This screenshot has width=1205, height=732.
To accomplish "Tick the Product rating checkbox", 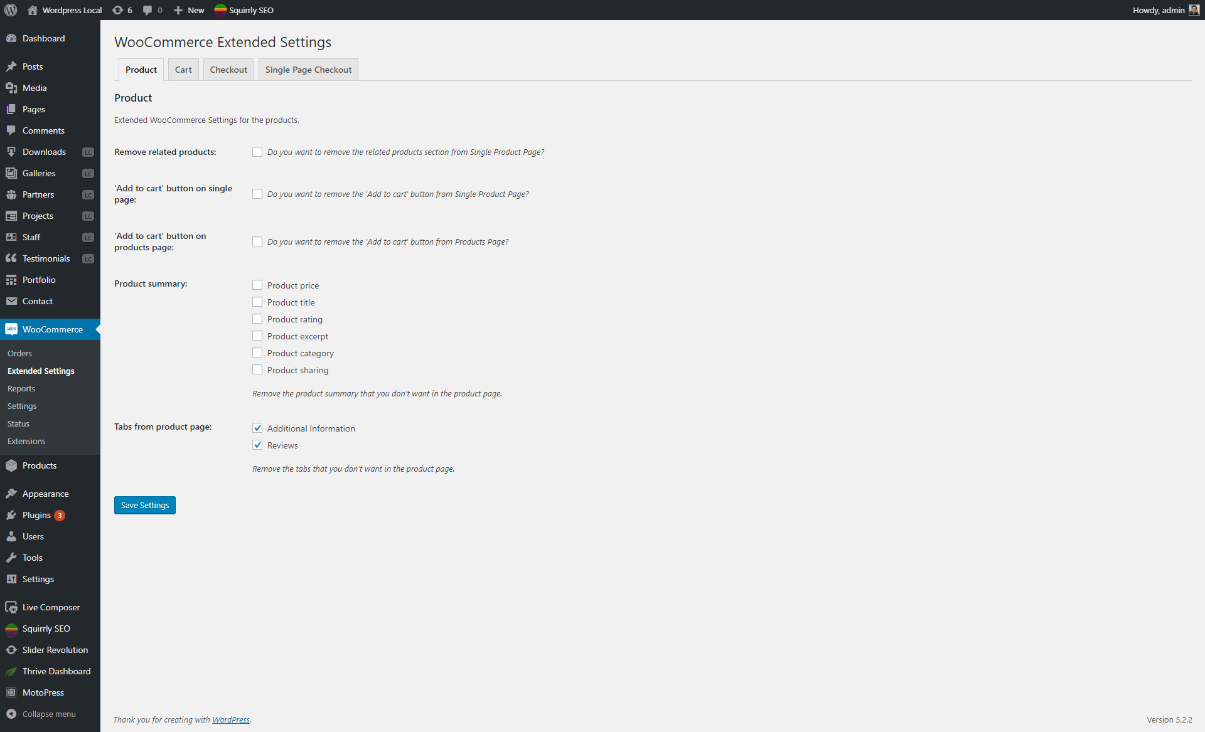I will click(x=257, y=319).
